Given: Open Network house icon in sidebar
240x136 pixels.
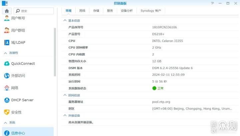Looking at the screenshot, I should tap(7, 88).
